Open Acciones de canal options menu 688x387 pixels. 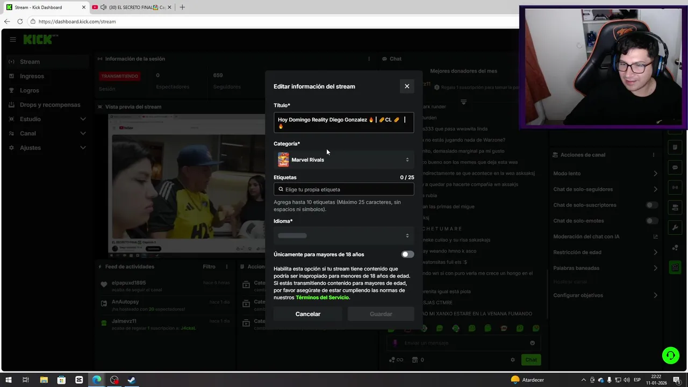(x=654, y=155)
